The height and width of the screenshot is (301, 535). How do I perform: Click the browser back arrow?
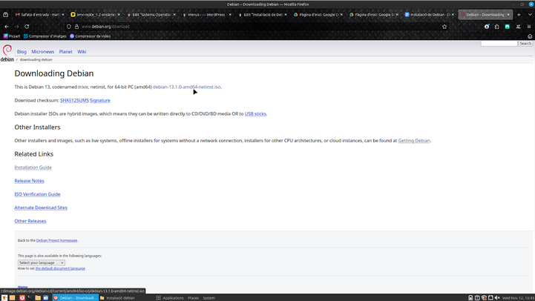(7, 27)
